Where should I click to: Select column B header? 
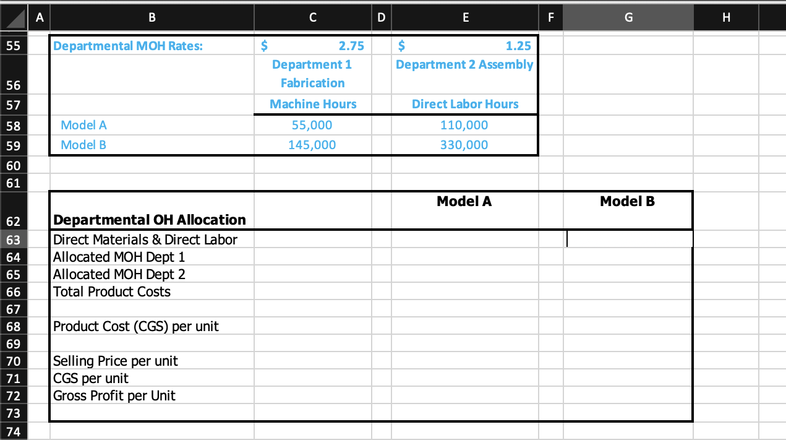pos(152,19)
